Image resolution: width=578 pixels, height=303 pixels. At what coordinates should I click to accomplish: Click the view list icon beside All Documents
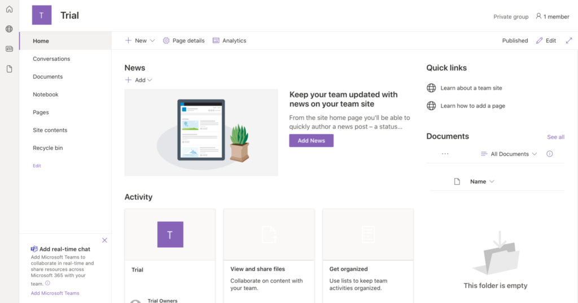point(484,154)
